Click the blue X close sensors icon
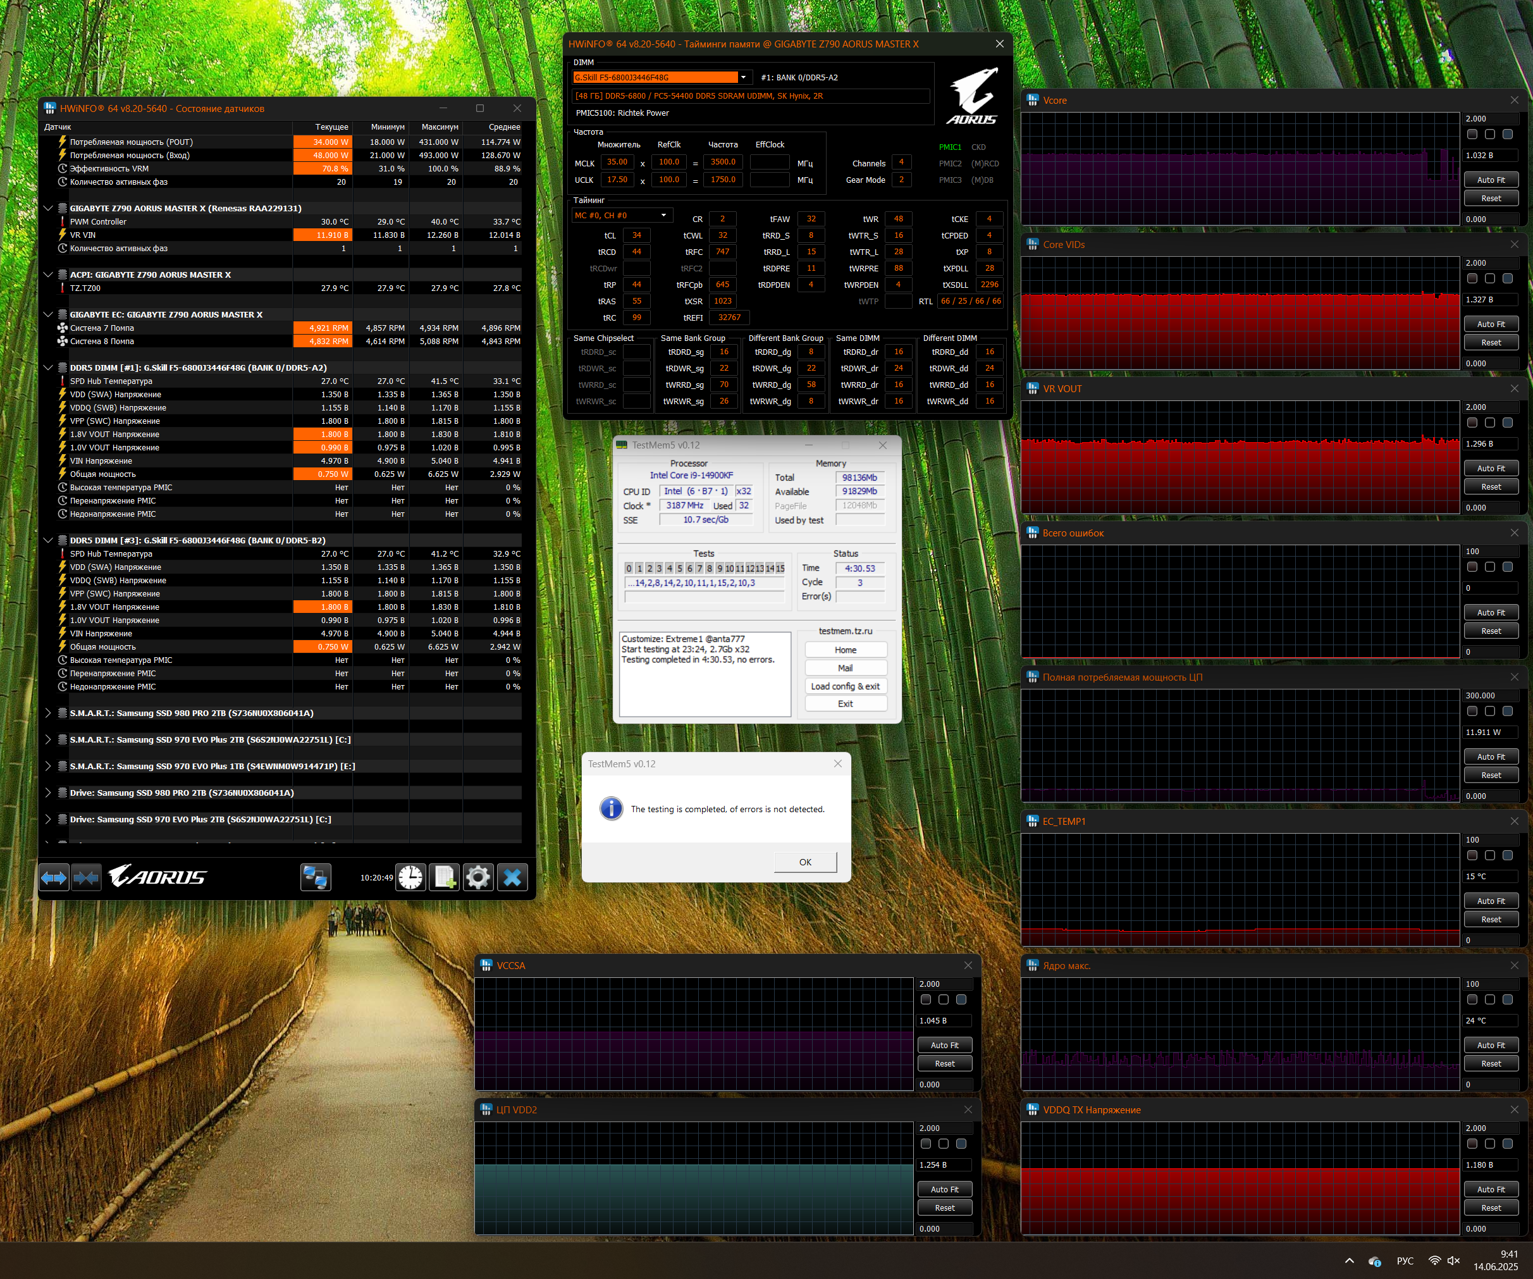This screenshot has width=1533, height=1279. pos(512,877)
